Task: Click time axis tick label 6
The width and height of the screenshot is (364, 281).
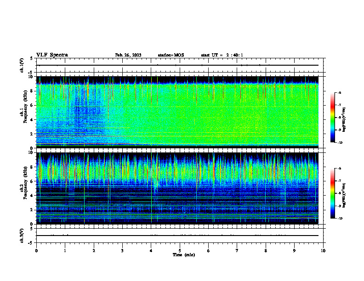Action: (x=209, y=251)
